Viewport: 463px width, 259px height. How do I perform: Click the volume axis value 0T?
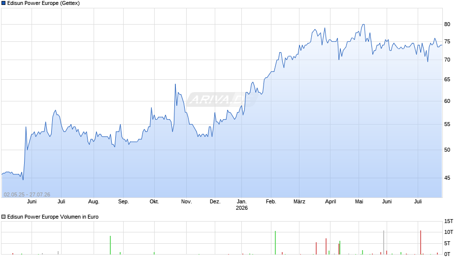click(x=447, y=254)
